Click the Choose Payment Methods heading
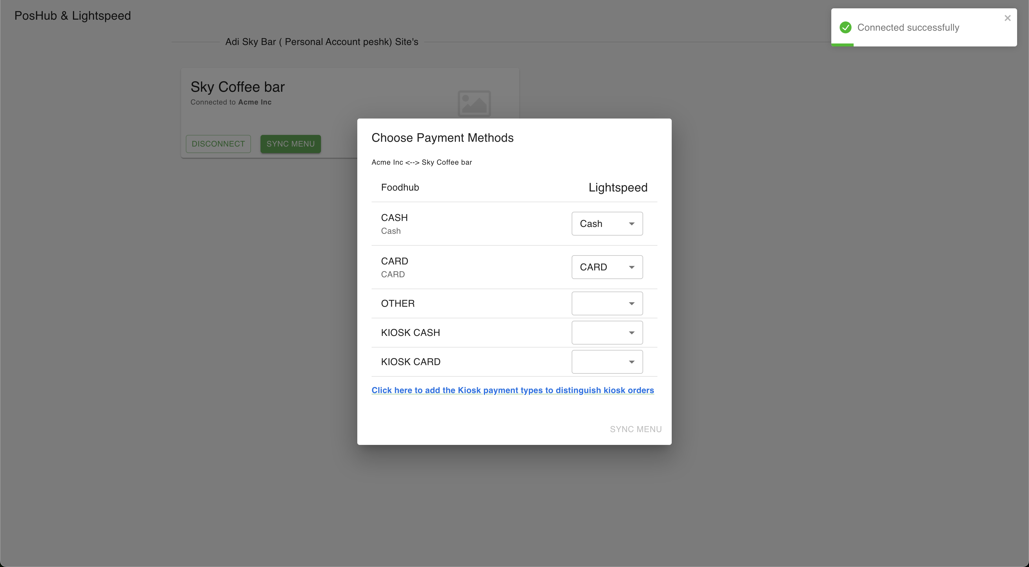Image resolution: width=1029 pixels, height=567 pixels. 442,138
